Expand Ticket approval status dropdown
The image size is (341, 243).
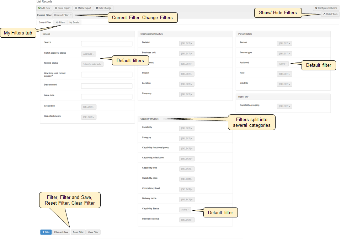pyautogui.click(x=89, y=54)
